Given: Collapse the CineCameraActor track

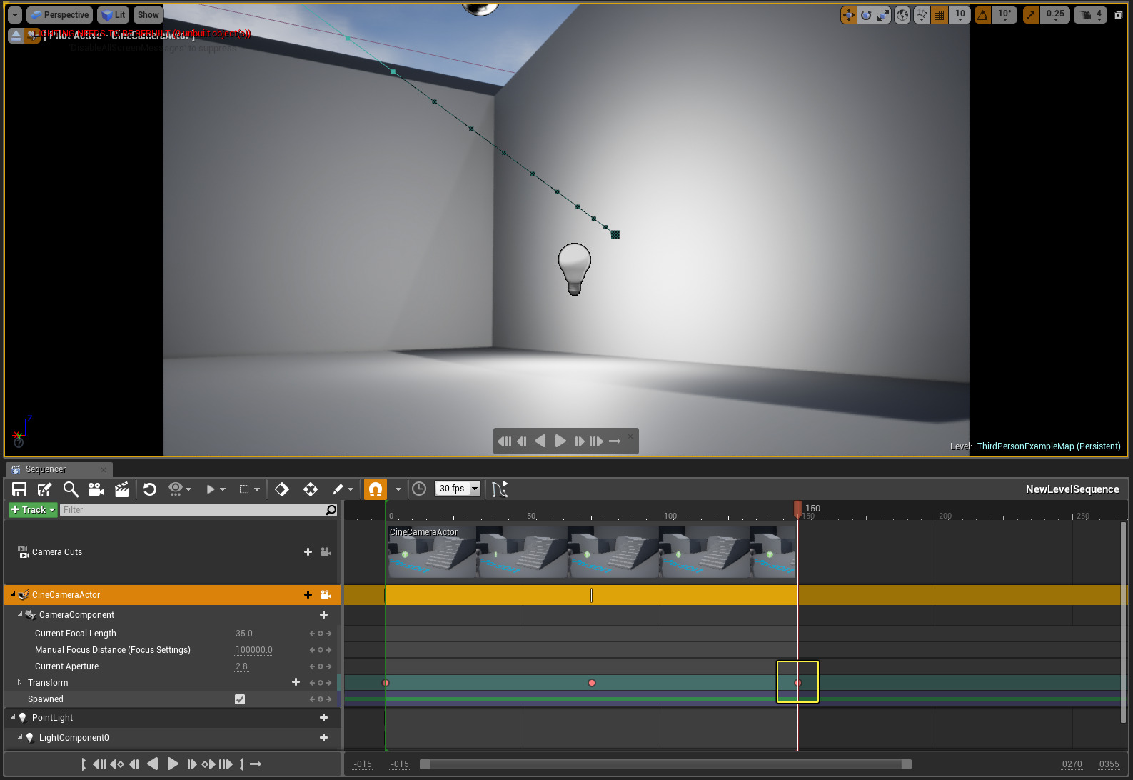Looking at the screenshot, I should point(13,595).
